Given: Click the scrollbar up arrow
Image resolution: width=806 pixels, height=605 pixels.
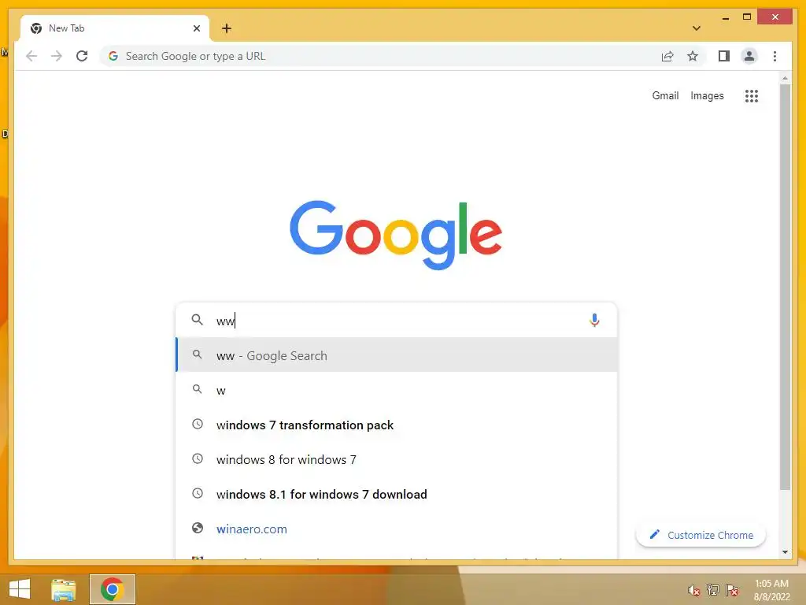Looking at the screenshot, I should (x=785, y=78).
